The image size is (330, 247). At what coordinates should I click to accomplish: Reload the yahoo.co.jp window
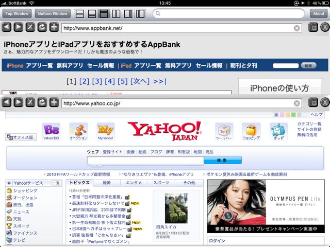click(x=42, y=102)
